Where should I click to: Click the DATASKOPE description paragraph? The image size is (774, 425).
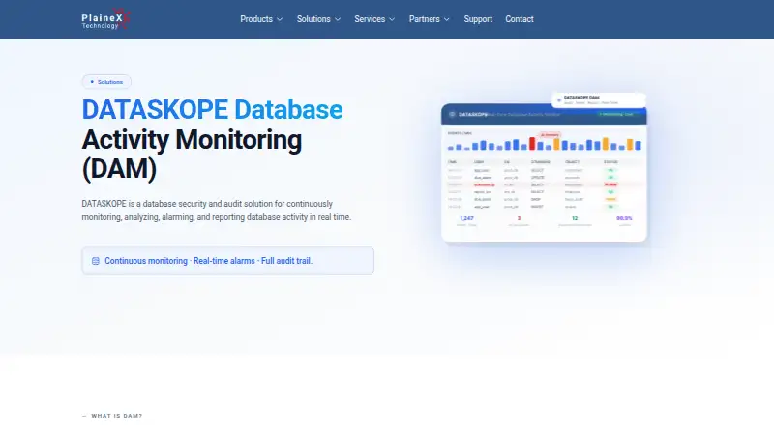(217, 211)
